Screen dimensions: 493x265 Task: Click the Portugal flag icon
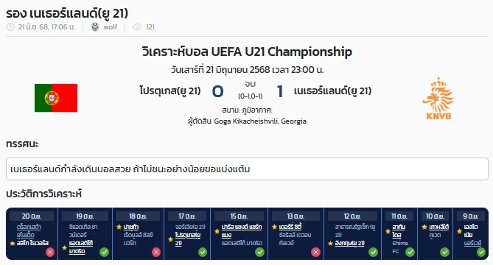click(56, 98)
